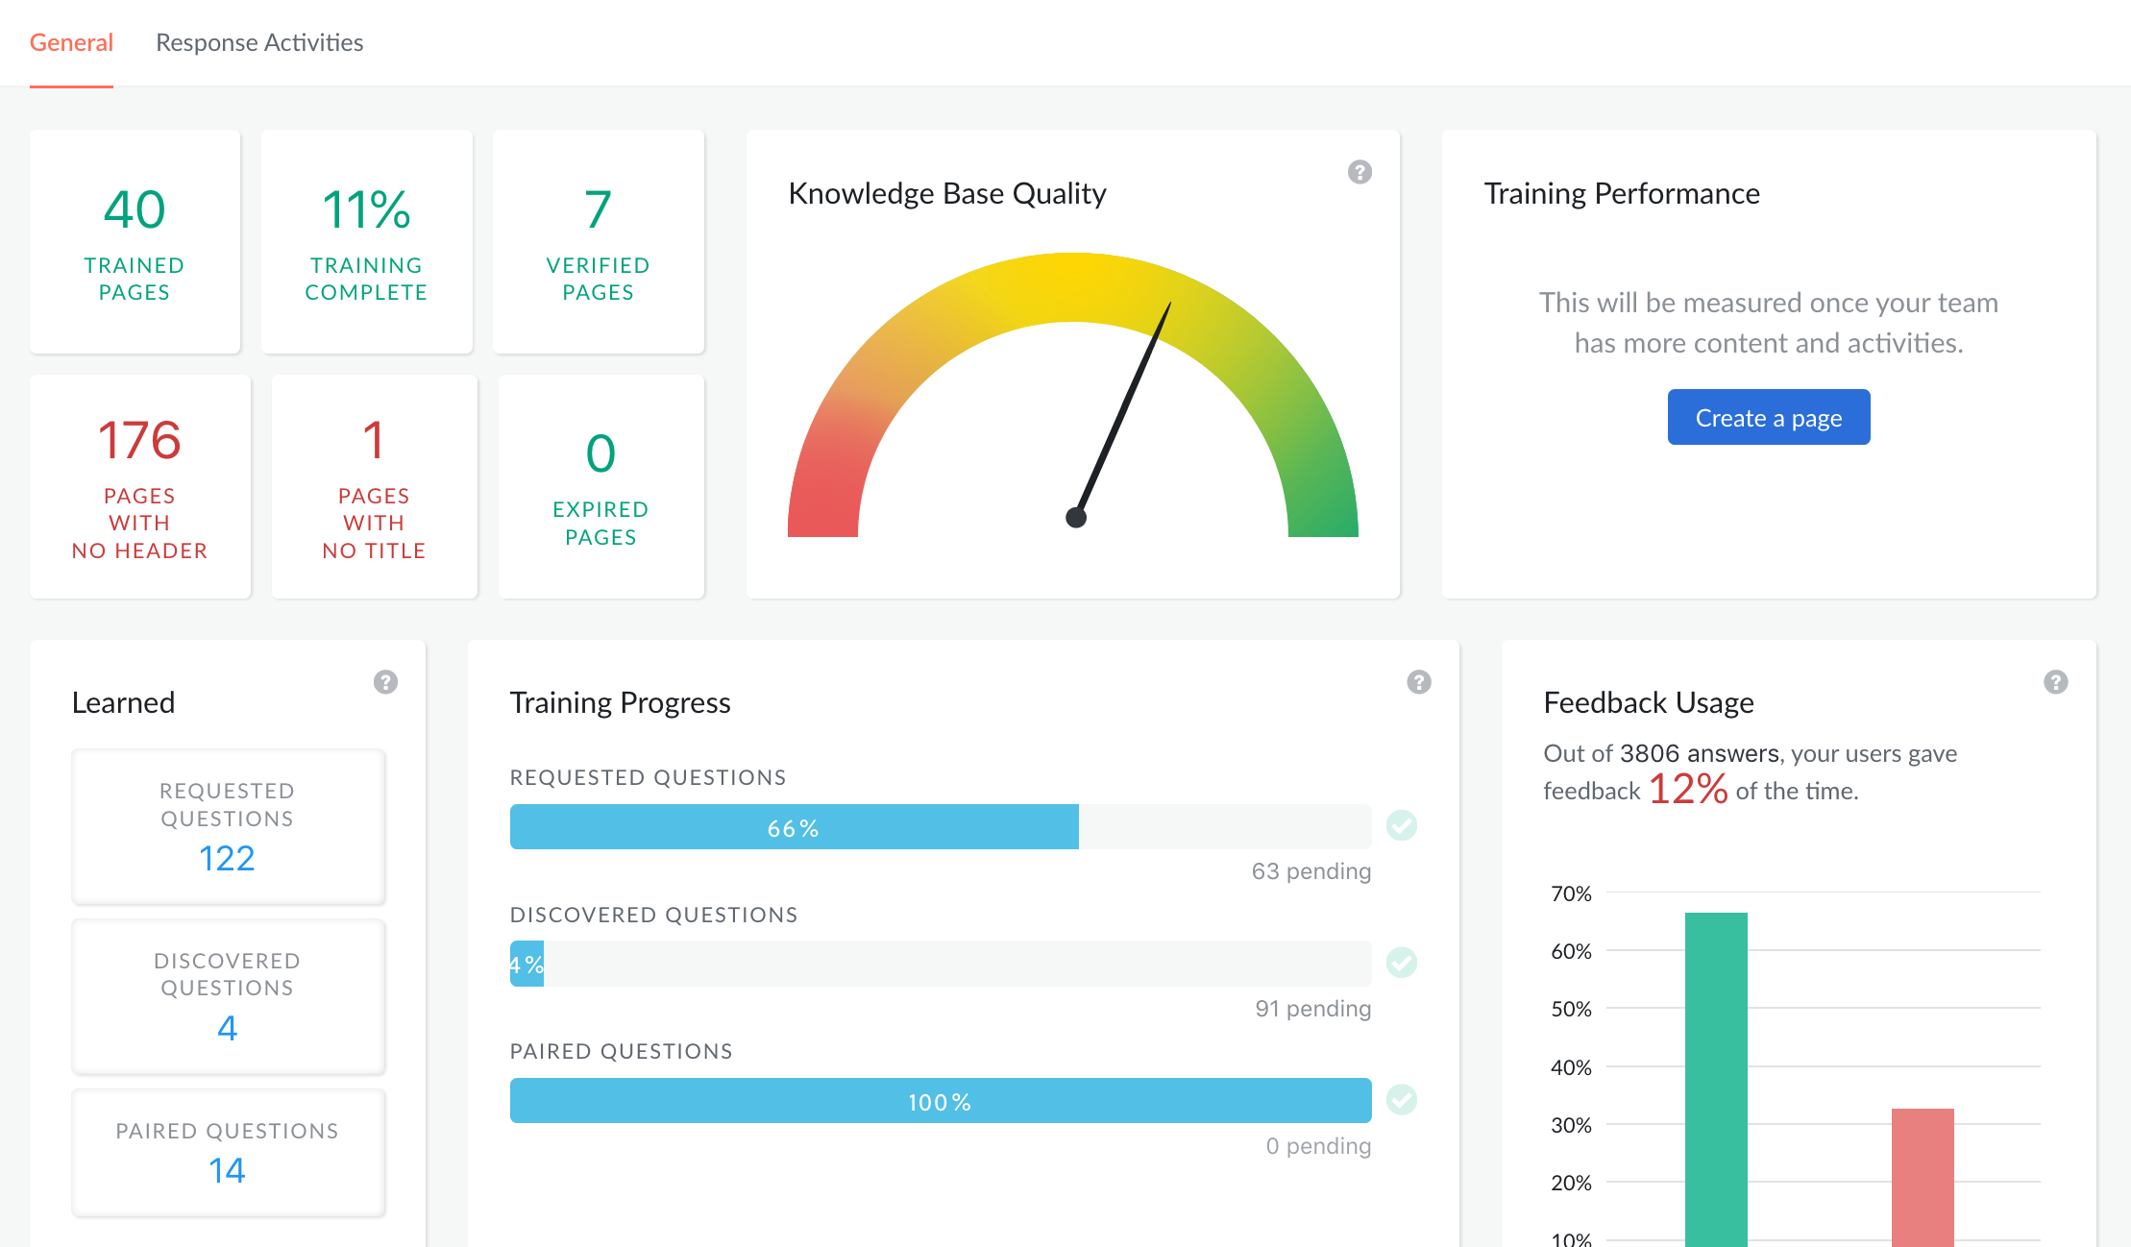The image size is (2131, 1247).
Task: Open the Response Activities tab
Action: (x=259, y=43)
